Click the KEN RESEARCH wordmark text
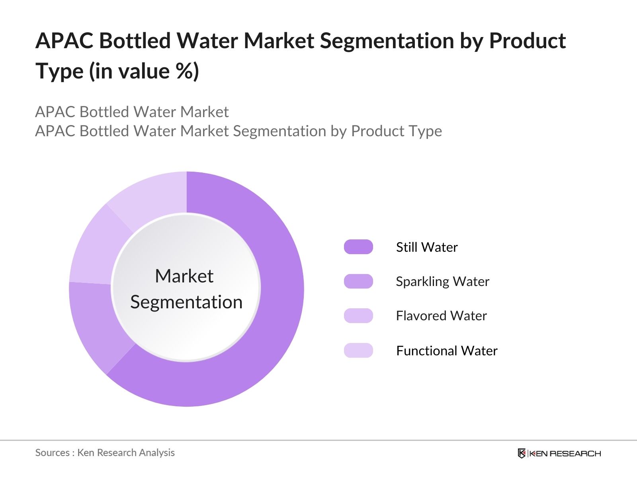The image size is (637, 478). [x=565, y=454]
